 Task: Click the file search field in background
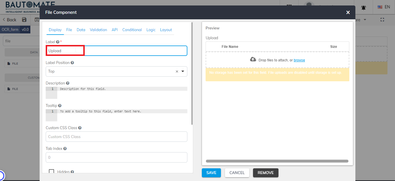21,41
